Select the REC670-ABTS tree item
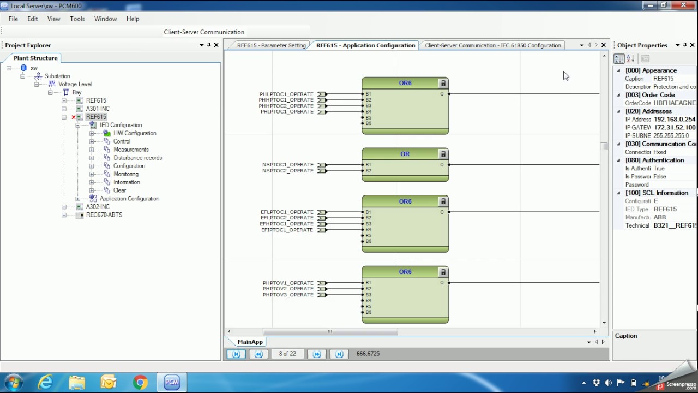698x393 pixels. pos(104,215)
